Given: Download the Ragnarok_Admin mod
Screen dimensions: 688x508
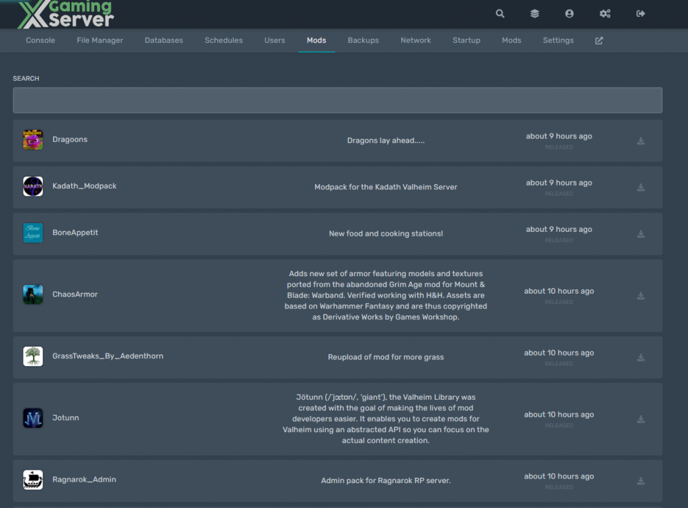Looking at the screenshot, I should click(641, 481).
